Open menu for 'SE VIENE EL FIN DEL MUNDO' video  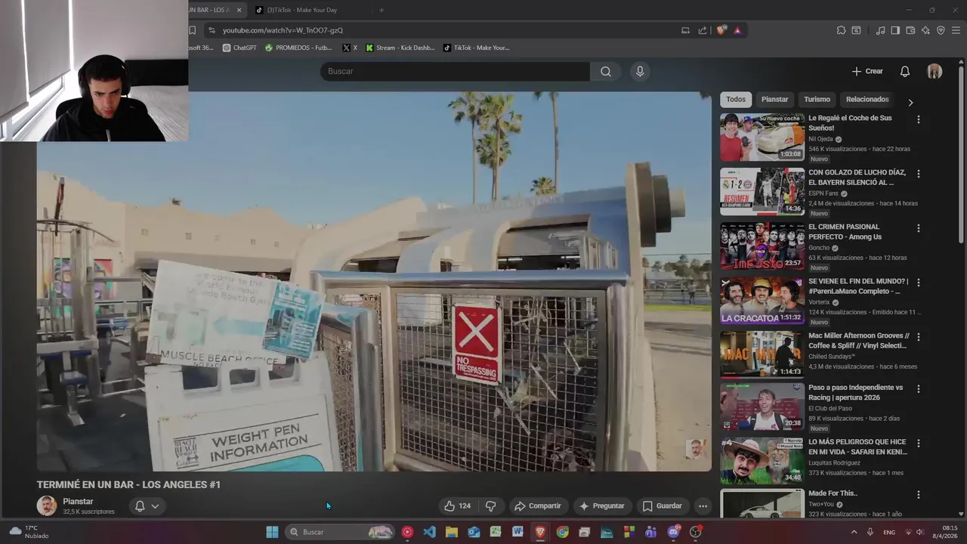pyautogui.click(x=919, y=283)
